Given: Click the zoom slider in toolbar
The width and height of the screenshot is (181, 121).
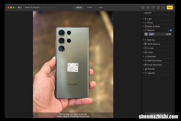Looking at the screenshot, I should point(48,7).
